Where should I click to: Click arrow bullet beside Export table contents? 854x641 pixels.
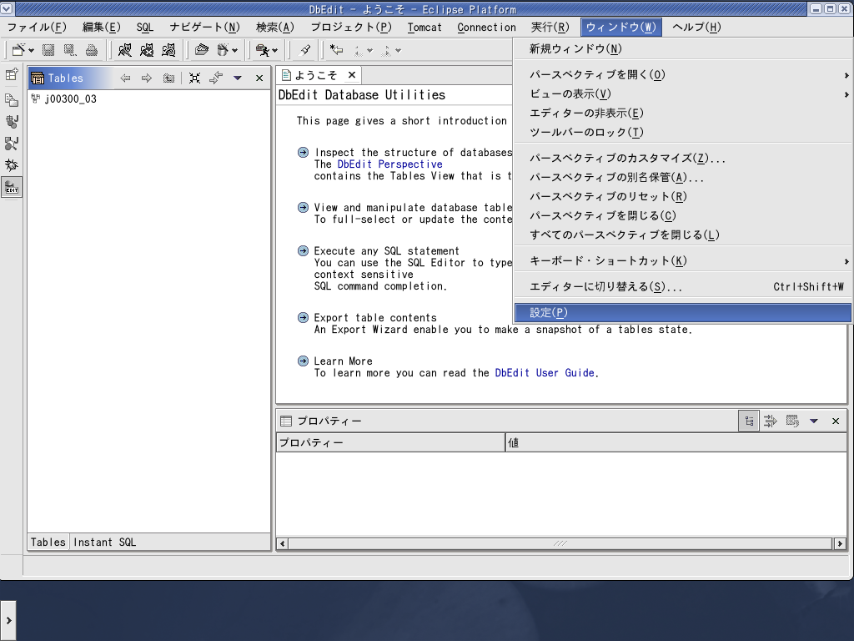[303, 317]
